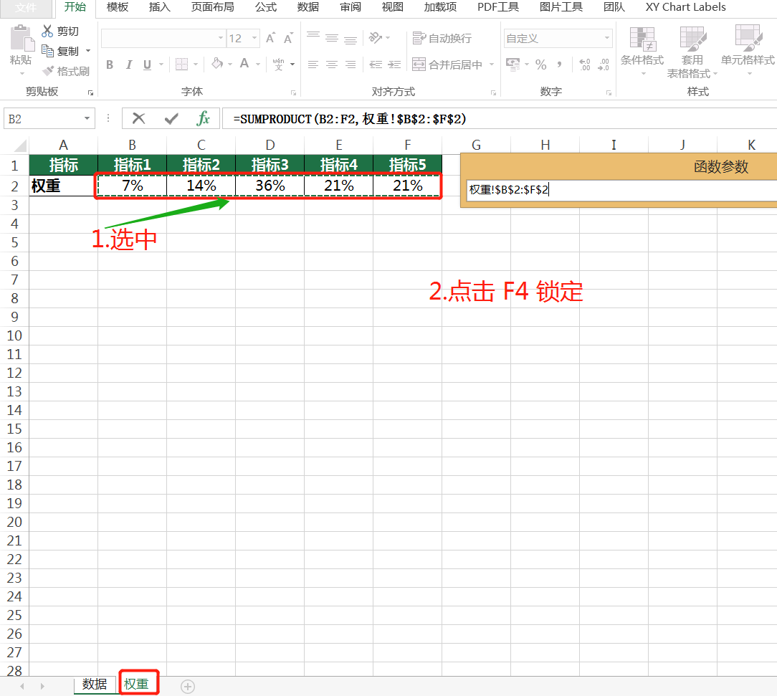Screen dimensions: 777x696
Task: Expand the Name Box dropdown
Action: click(87, 118)
